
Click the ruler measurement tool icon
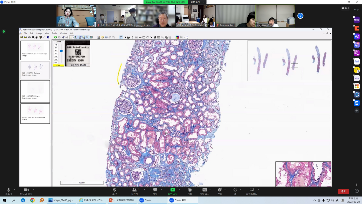coord(140,37)
